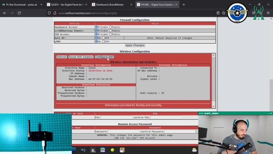
Task: Click the interface name wlan0
Action: tap(92, 68)
